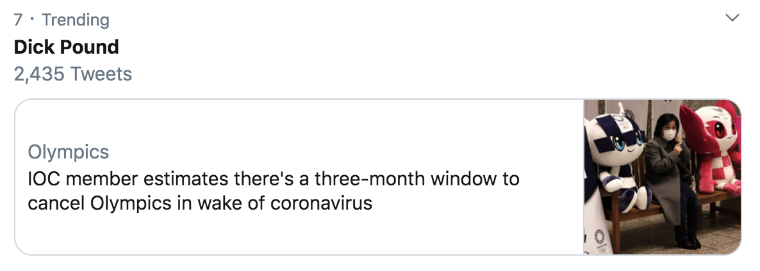
Task: Open the IOC member headline first line
Action: [x=273, y=178]
